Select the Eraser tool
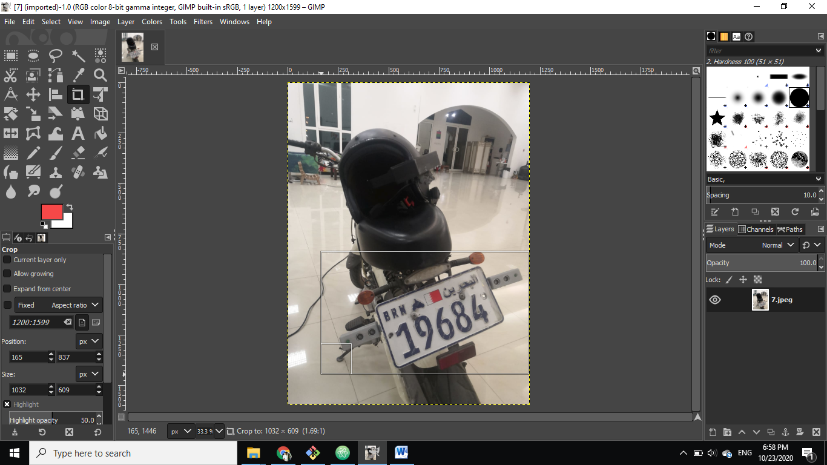 [78, 153]
